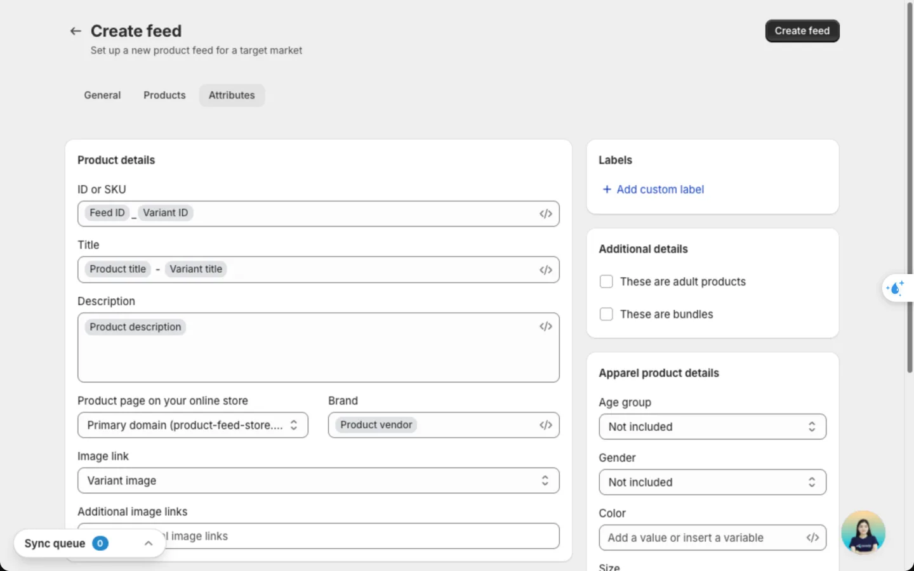The height and width of the screenshot is (571, 914).
Task: Expand the Image link dropdown
Action: [319, 481]
